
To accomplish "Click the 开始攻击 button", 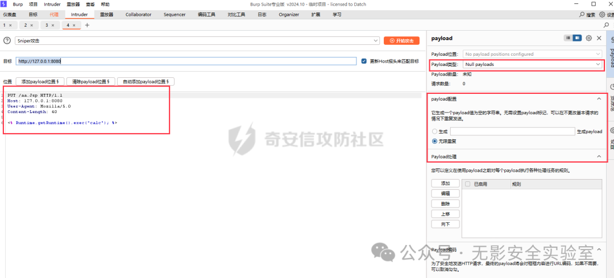I will point(401,40).
